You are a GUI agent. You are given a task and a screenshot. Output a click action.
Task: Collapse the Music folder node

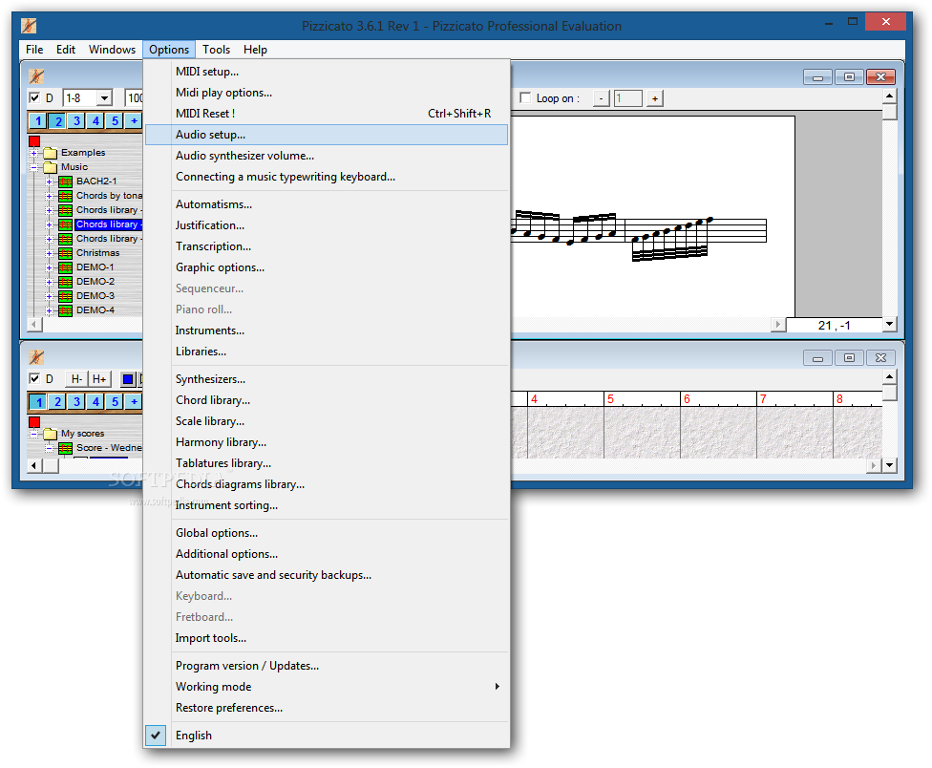pyautogui.click(x=33, y=167)
